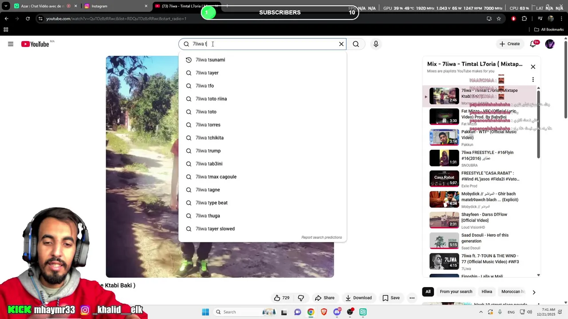Screen dimensions: 568x319
Task: Clear the search box with the X icon
Action: (x=341, y=44)
